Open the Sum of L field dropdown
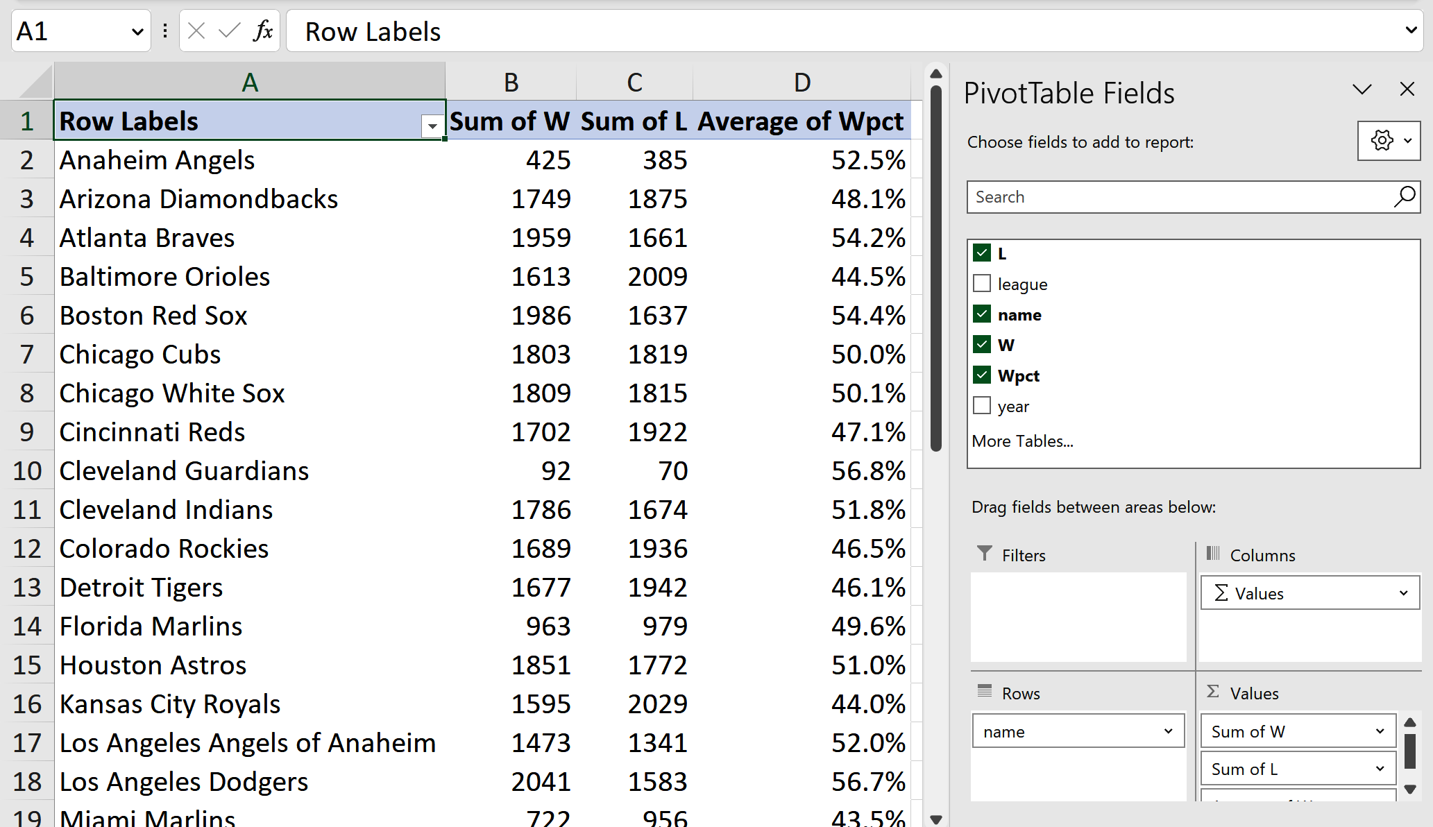The width and height of the screenshot is (1433, 827). pyautogui.click(x=1380, y=769)
